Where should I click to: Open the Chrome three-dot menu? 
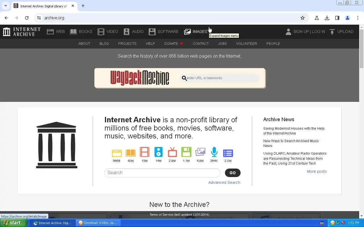(358, 18)
